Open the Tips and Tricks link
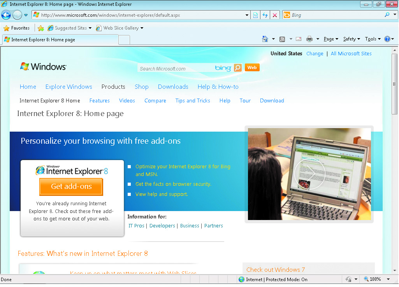The height and width of the screenshot is (287, 399). pos(193,100)
